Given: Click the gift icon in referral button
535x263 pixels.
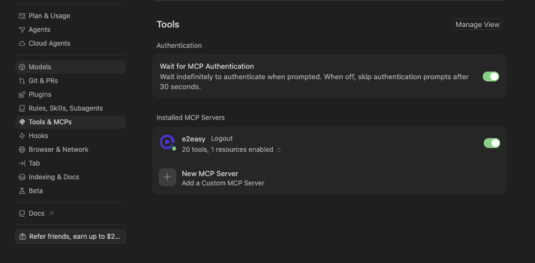Looking at the screenshot, I should pyautogui.click(x=23, y=237).
